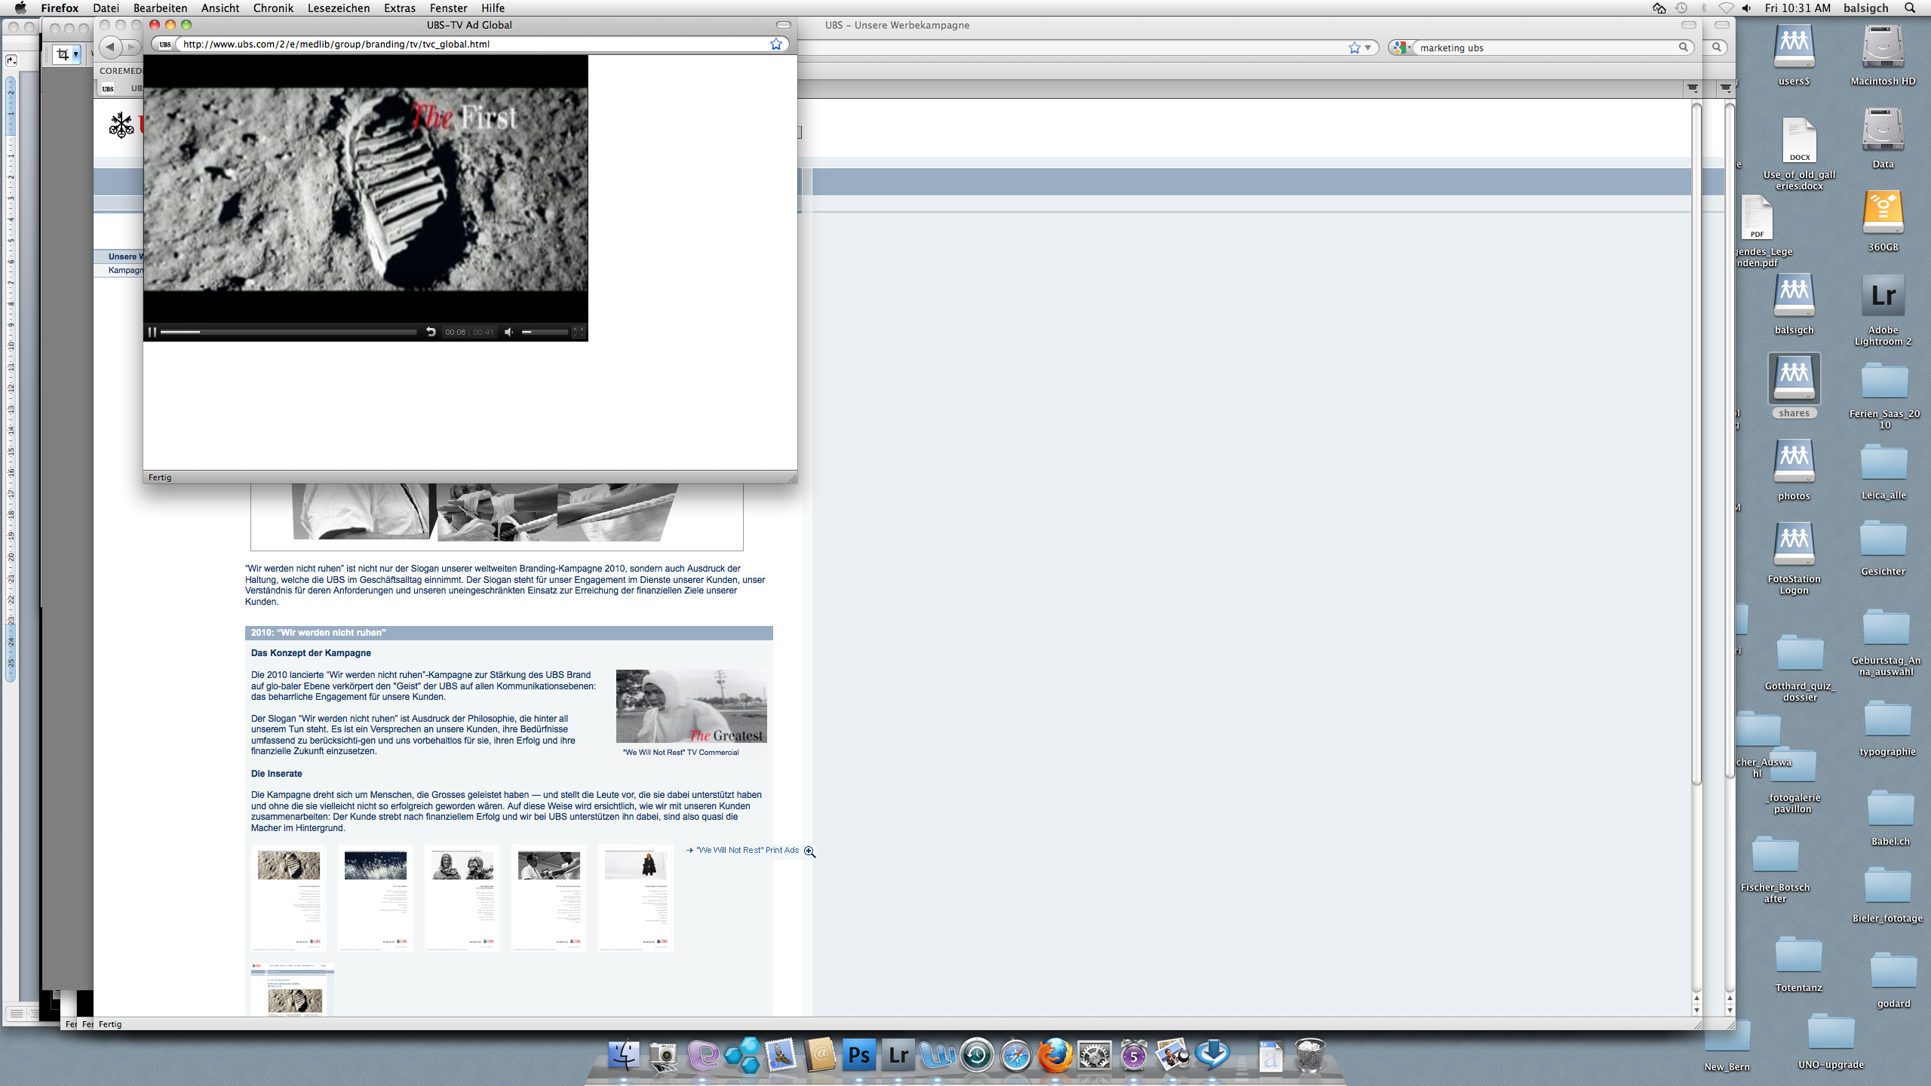Open the Chronik menu
Image resolution: width=1931 pixels, height=1086 pixels.
(273, 8)
